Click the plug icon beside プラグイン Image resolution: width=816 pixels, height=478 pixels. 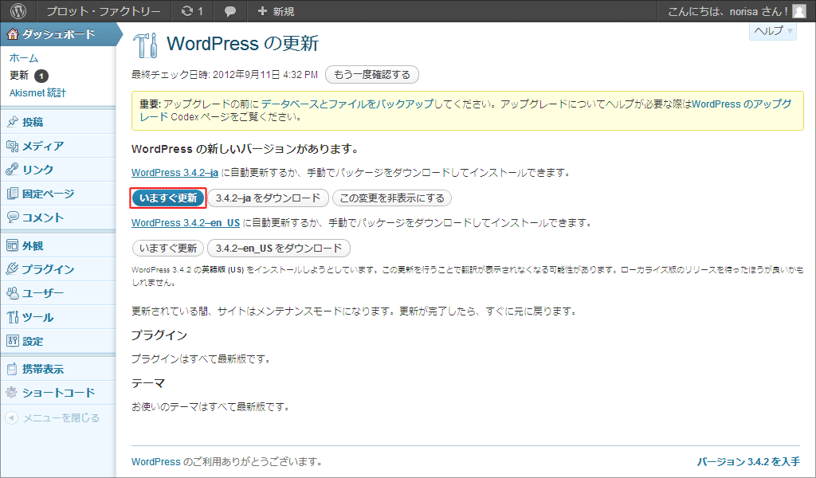[x=13, y=269]
